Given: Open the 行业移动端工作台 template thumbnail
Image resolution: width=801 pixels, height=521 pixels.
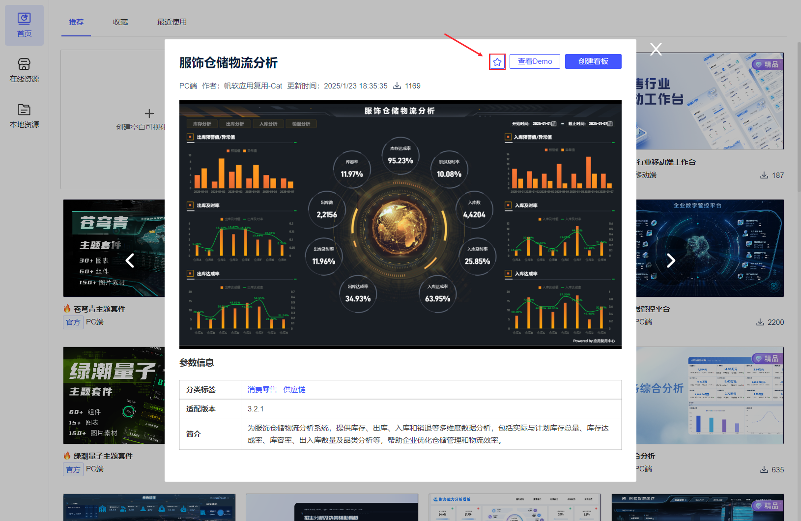Looking at the screenshot, I should click(x=710, y=101).
